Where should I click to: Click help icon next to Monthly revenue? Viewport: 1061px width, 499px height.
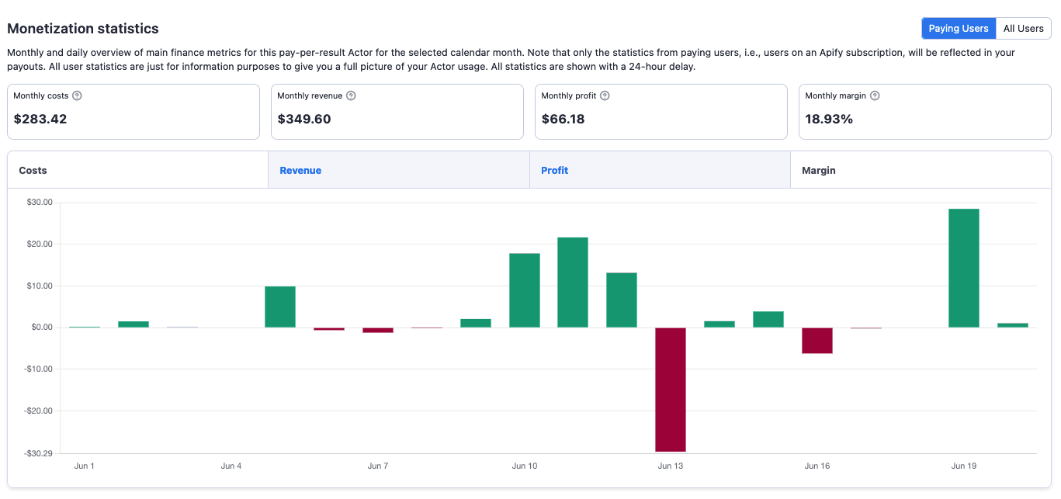(x=351, y=96)
